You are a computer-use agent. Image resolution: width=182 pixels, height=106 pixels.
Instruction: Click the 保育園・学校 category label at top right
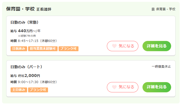pyautogui.click(x=166, y=9)
